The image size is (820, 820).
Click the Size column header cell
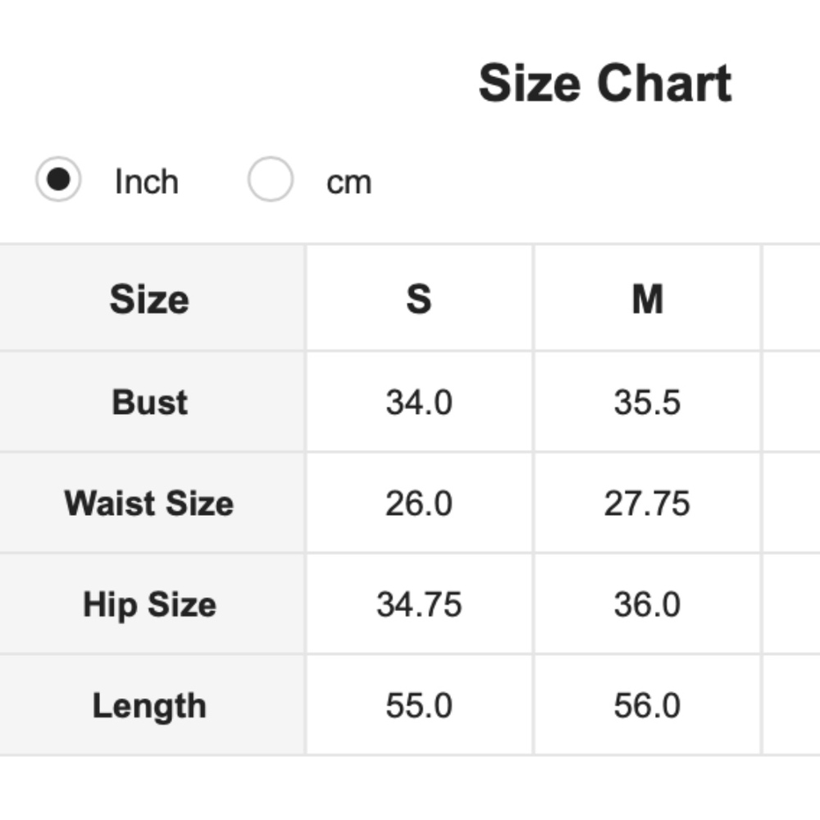point(150,299)
